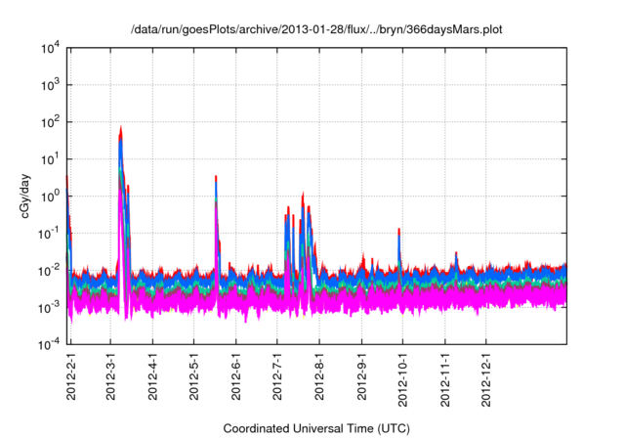The image size is (625, 438).
Task: Click the plot file path title
Action: point(316,29)
